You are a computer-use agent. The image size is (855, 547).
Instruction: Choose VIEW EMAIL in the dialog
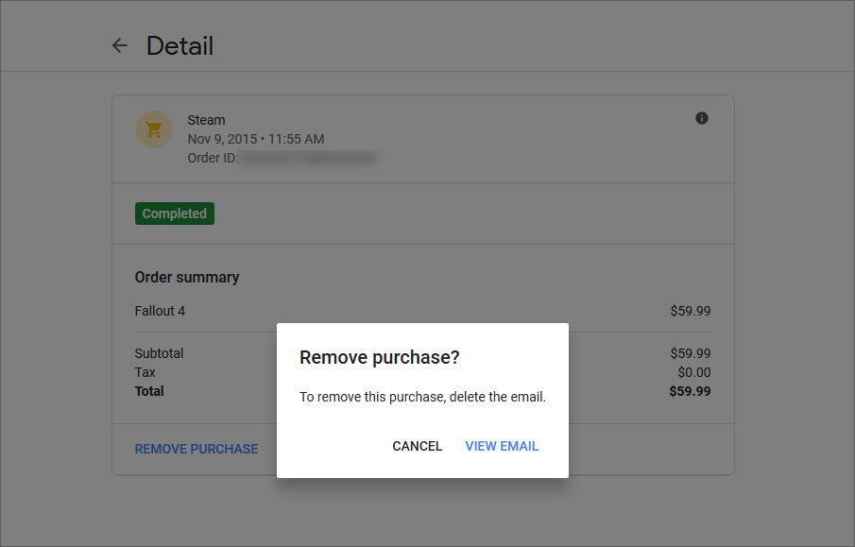502,446
